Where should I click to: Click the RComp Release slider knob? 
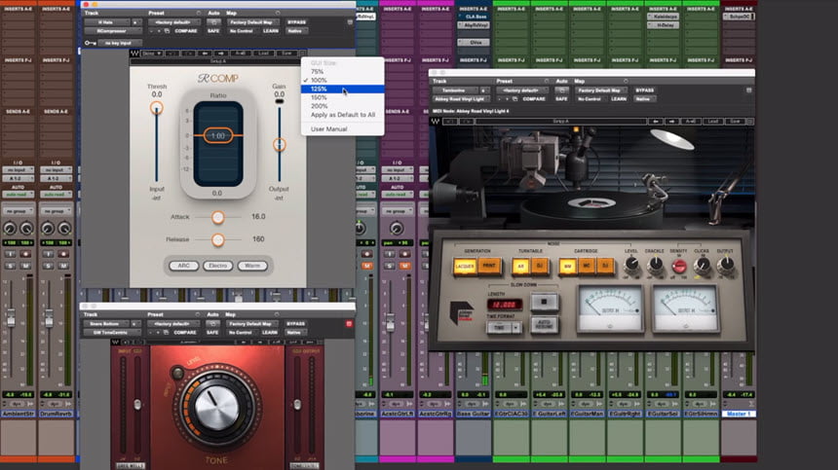coord(217,239)
